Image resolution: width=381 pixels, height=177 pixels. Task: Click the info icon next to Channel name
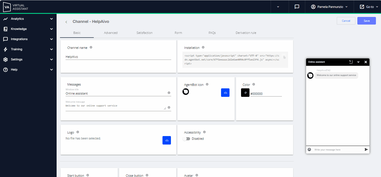pyautogui.click(x=91, y=47)
